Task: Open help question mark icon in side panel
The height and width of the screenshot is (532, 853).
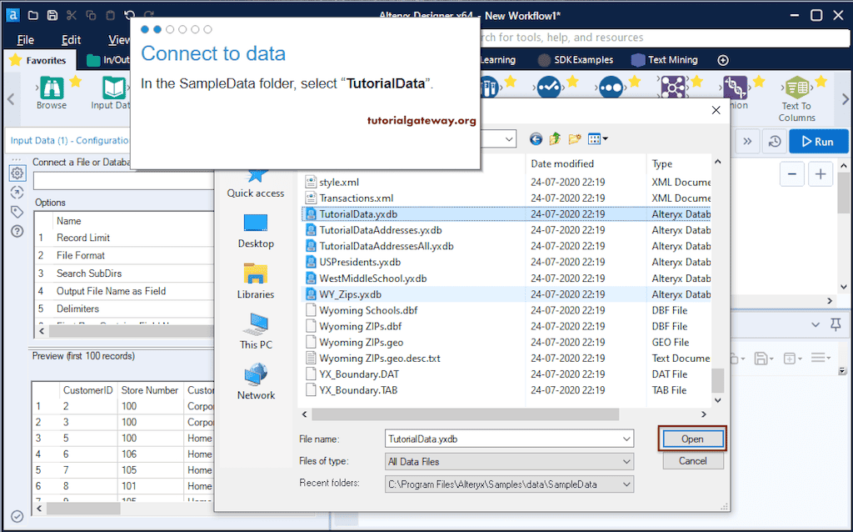Action: pyautogui.click(x=17, y=232)
